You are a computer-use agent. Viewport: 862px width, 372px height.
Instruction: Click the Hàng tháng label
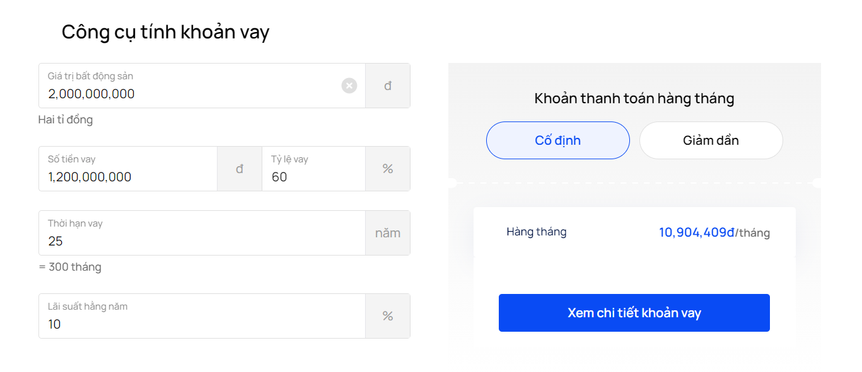[537, 232]
